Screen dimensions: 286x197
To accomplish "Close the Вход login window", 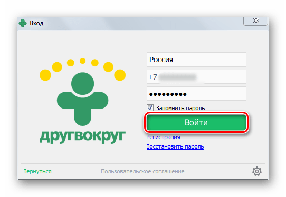I will tap(256, 21).
